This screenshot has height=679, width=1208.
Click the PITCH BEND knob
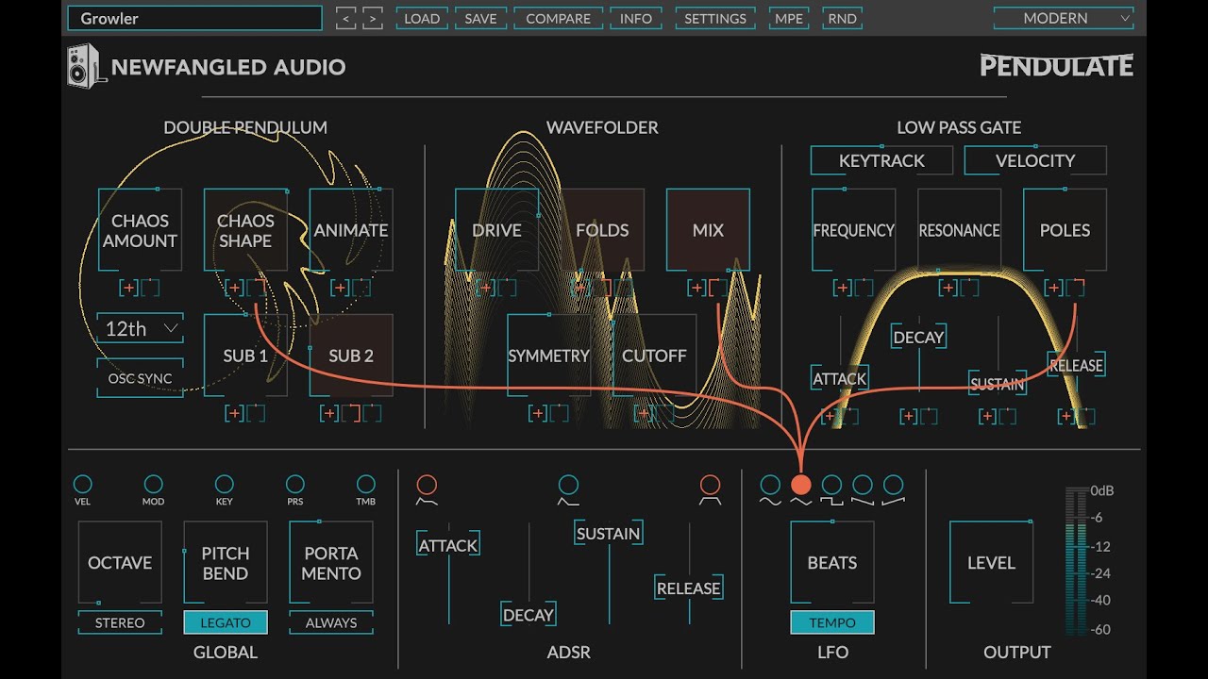[226, 562]
